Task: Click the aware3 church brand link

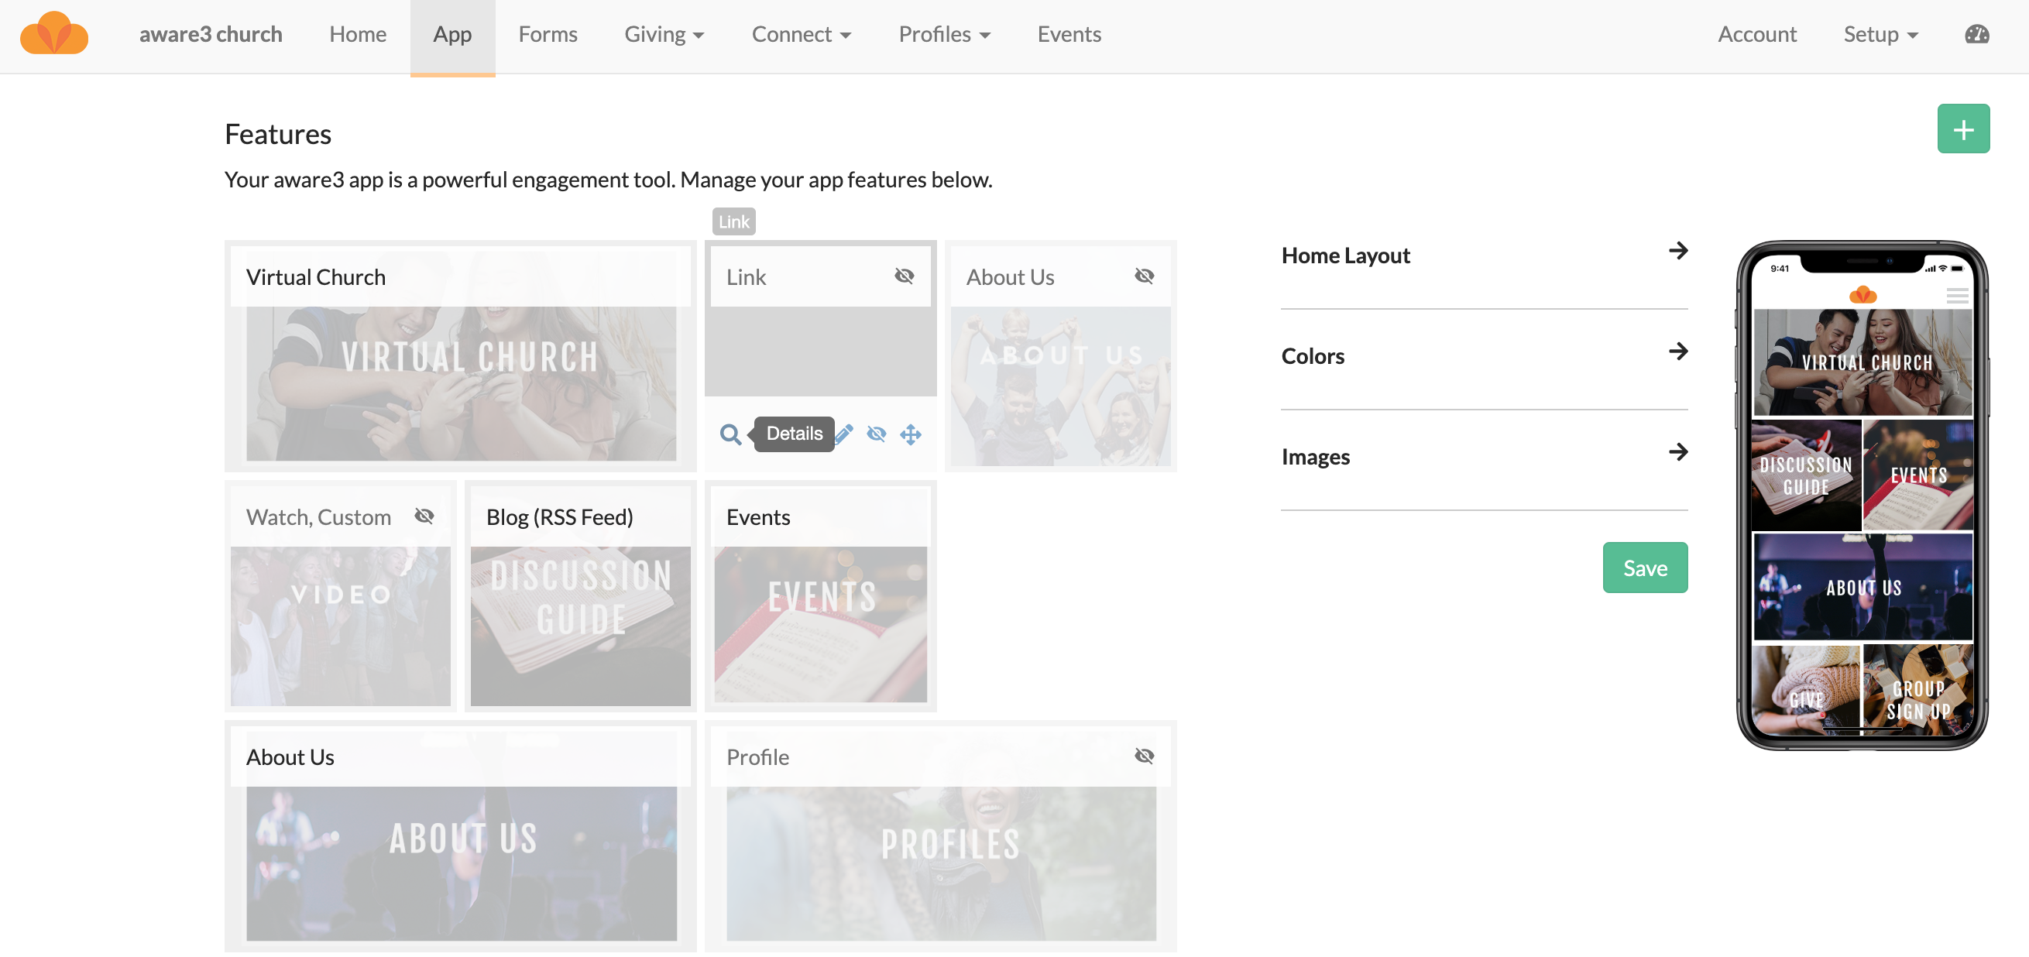Action: click(211, 35)
